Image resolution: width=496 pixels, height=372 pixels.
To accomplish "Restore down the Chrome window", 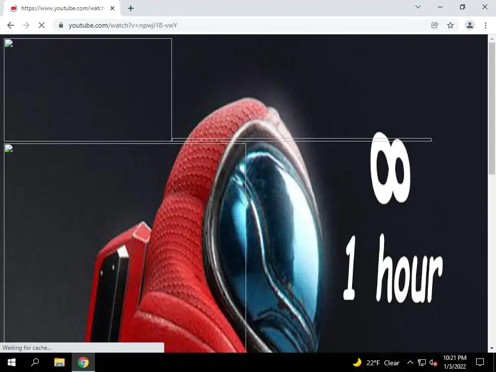I will (x=463, y=7).
